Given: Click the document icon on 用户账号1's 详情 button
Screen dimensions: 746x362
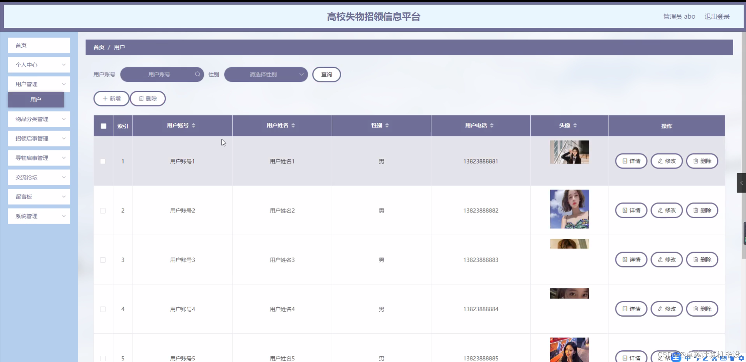Looking at the screenshot, I should pos(624,161).
